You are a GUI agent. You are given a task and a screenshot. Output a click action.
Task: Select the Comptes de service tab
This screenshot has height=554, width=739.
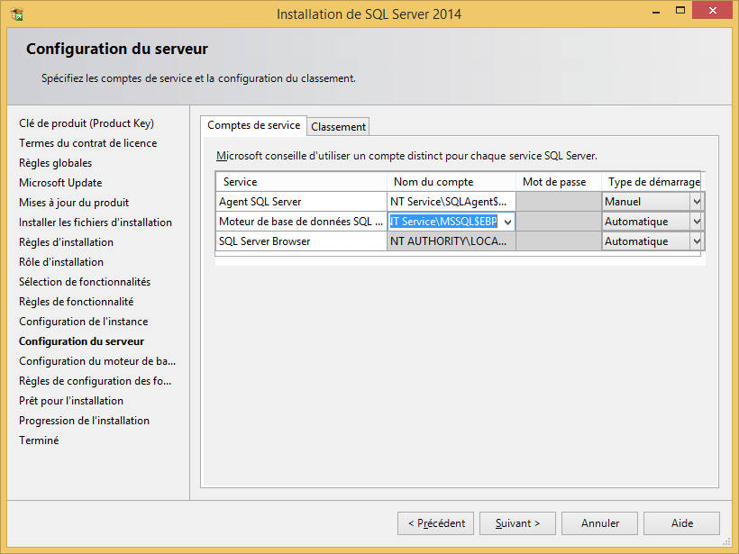[253, 125]
